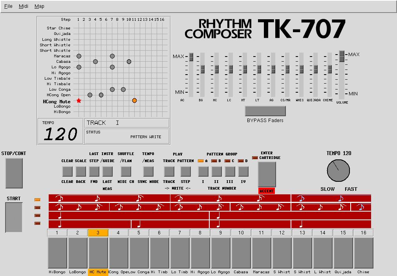
Task: Select step number 9 button
Action: coord(220,233)
